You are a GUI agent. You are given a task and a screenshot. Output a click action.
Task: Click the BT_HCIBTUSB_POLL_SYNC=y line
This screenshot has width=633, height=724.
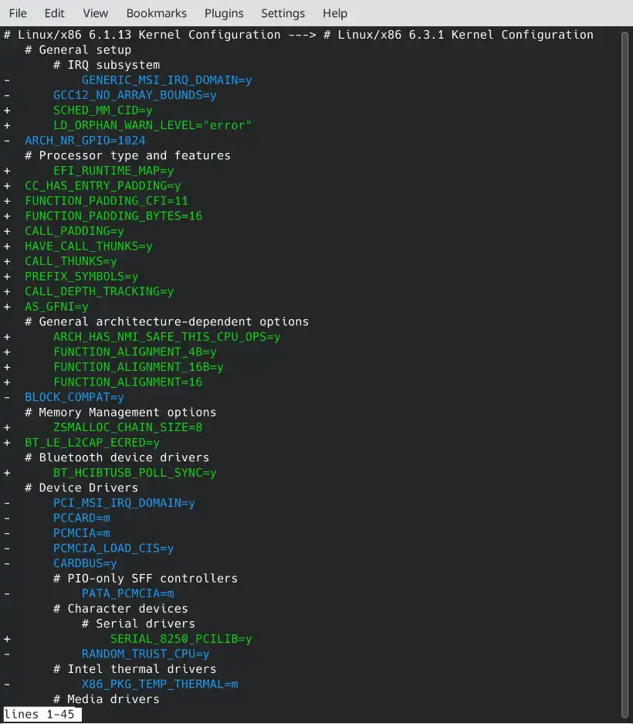point(134,473)
